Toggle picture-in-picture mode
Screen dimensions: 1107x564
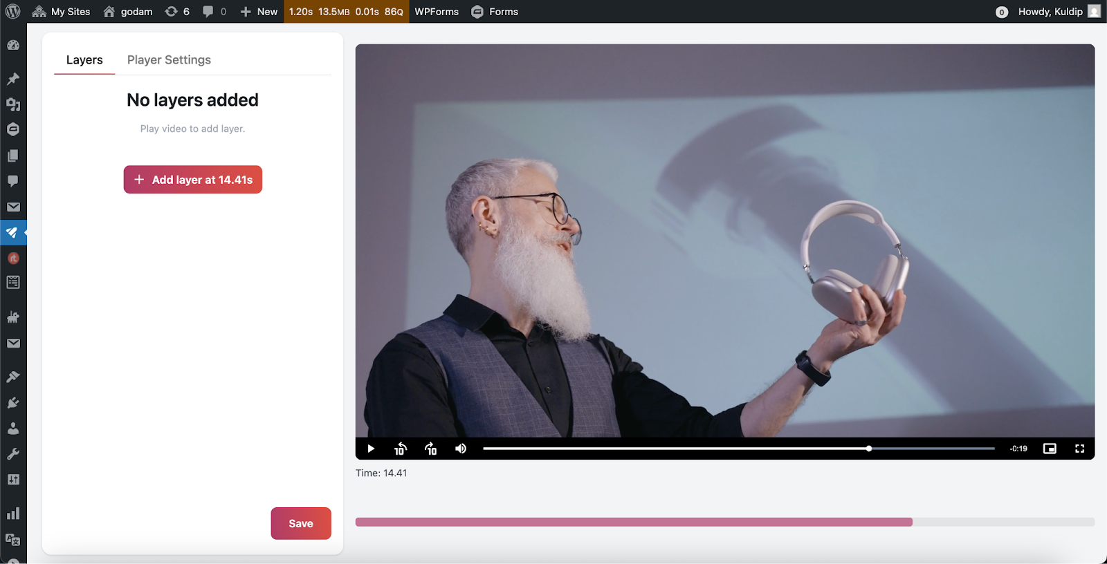(1050, 449)
